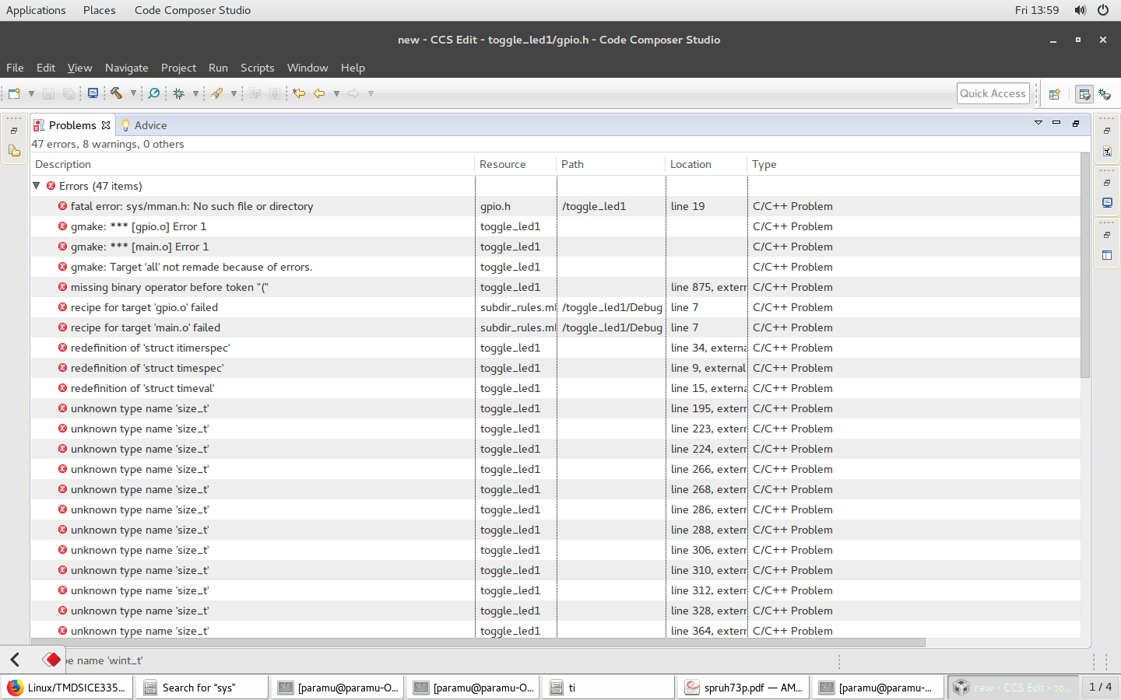The height and width of the screenshot is (700, 1121).
Task: Click the teal circle-slash toolbar icon
Action: coord(154,93)
